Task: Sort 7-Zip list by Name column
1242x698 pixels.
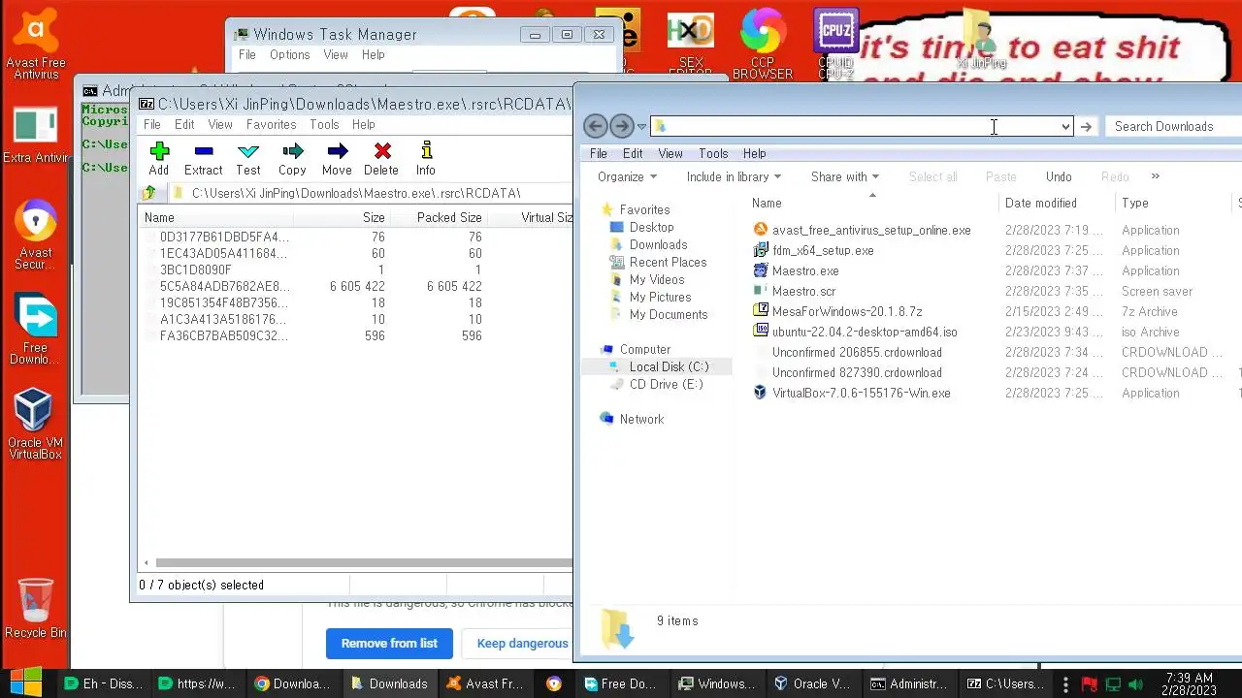Action: pos(215,217)
